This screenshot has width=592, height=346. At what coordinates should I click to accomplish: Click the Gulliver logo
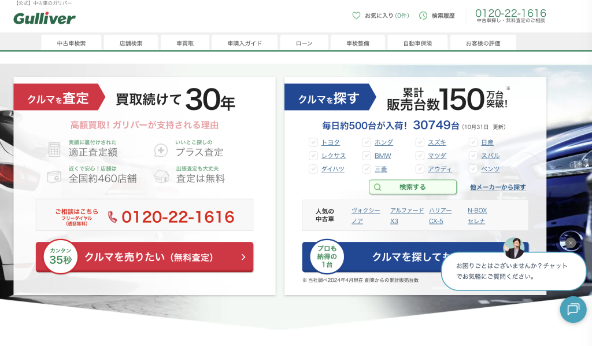[45, 19]
